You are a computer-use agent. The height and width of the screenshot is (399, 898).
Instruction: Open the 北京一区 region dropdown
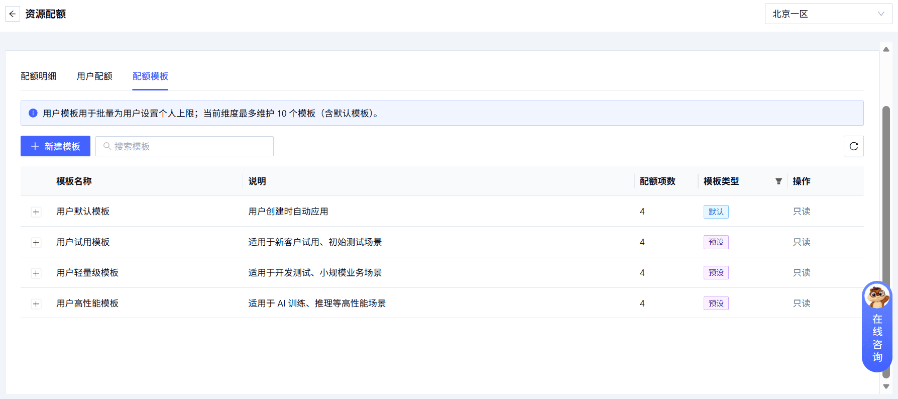click(828, 14)
